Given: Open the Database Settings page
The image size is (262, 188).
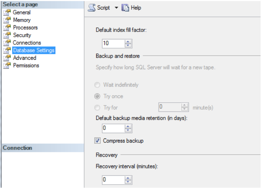Looking at the screenshot, I should (33, 50).
